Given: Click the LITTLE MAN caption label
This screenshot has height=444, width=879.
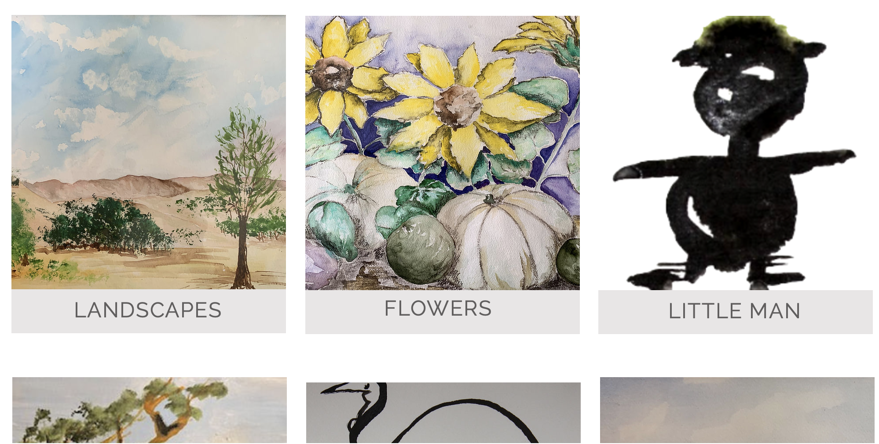Looking at the screenshot, I should [x=734, y=311].
